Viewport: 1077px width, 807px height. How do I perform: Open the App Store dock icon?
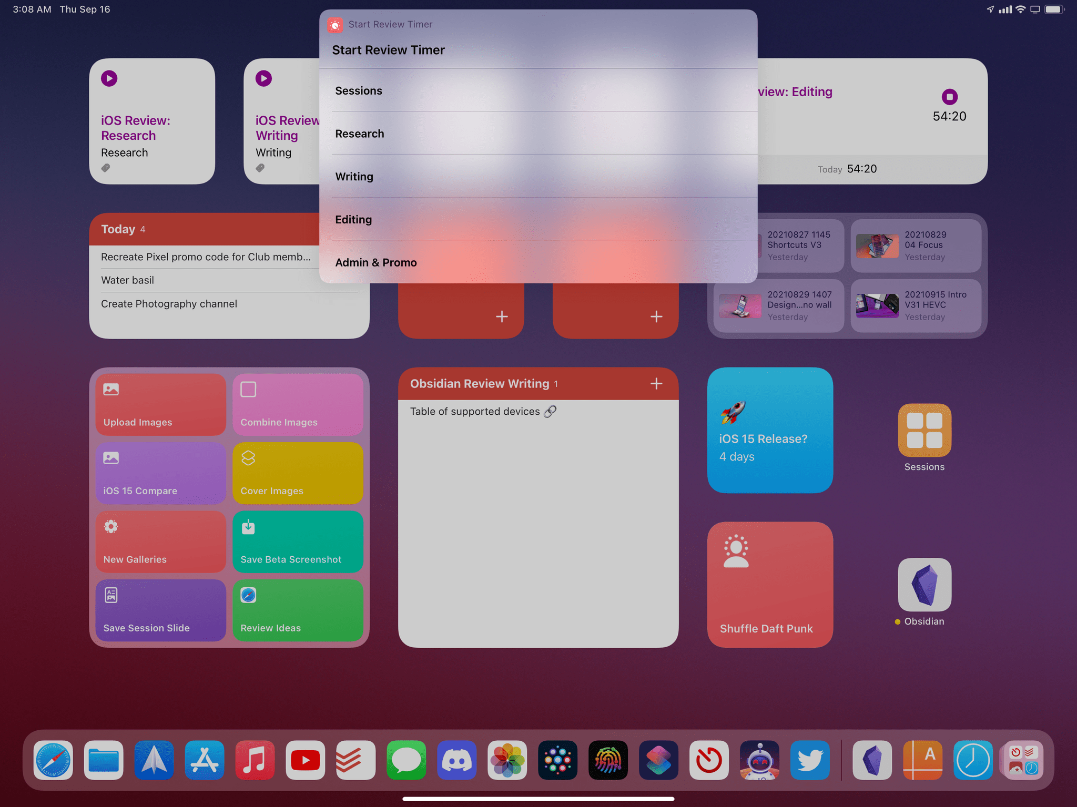(205, 760)
